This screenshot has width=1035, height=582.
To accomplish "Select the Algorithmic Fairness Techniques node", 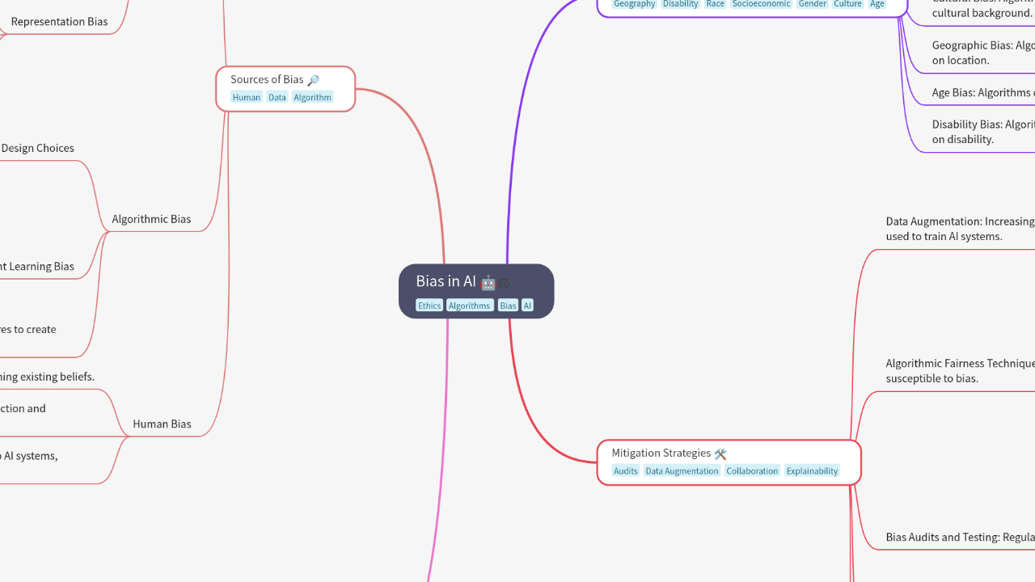I will pyautogui.click(x=961, y=371).
